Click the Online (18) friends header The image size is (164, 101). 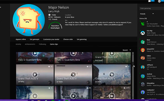143,19
